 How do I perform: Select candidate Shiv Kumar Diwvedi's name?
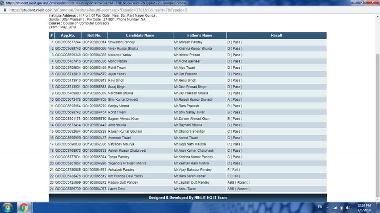click(123, 100)
